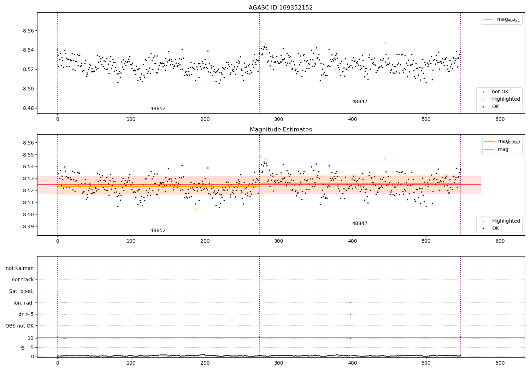
Task: Click the 'Ion. rad.' axis label
Action: (x=24, y=303)
